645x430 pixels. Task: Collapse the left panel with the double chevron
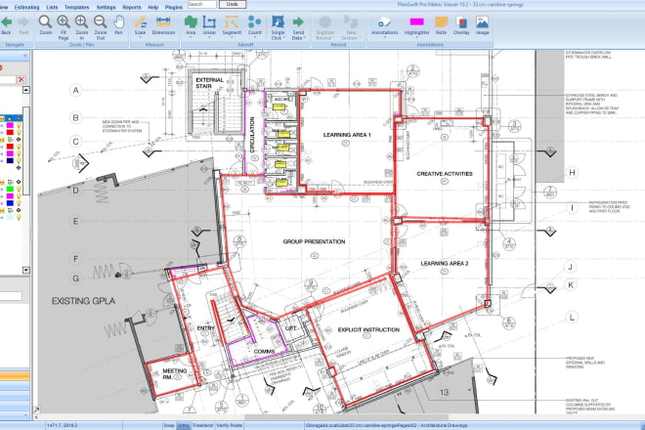point(24,55)
